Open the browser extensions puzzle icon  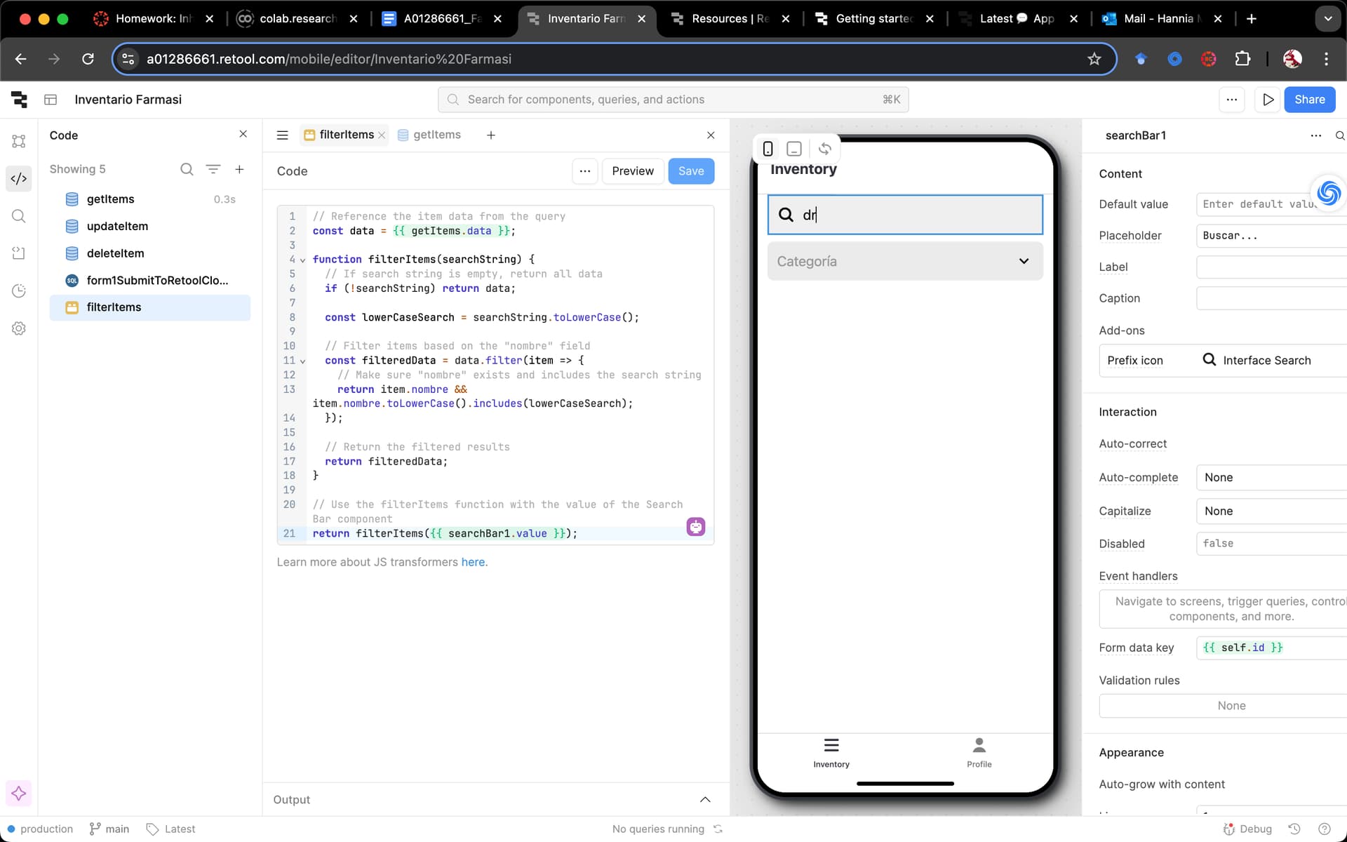coord(1242,59)
